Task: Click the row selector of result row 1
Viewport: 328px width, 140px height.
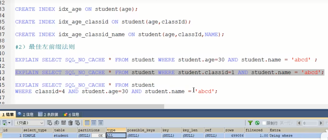Action: click(1, 136)
